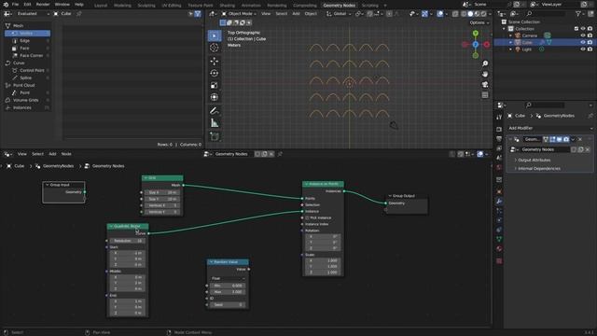The height and width of the screenshot is (336, 597).
Task: Open viewport Options dropdown
Action: [x=479, y=22]
